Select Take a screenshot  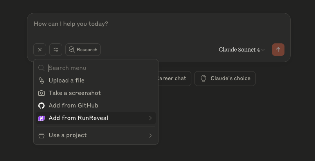point(96,93)
